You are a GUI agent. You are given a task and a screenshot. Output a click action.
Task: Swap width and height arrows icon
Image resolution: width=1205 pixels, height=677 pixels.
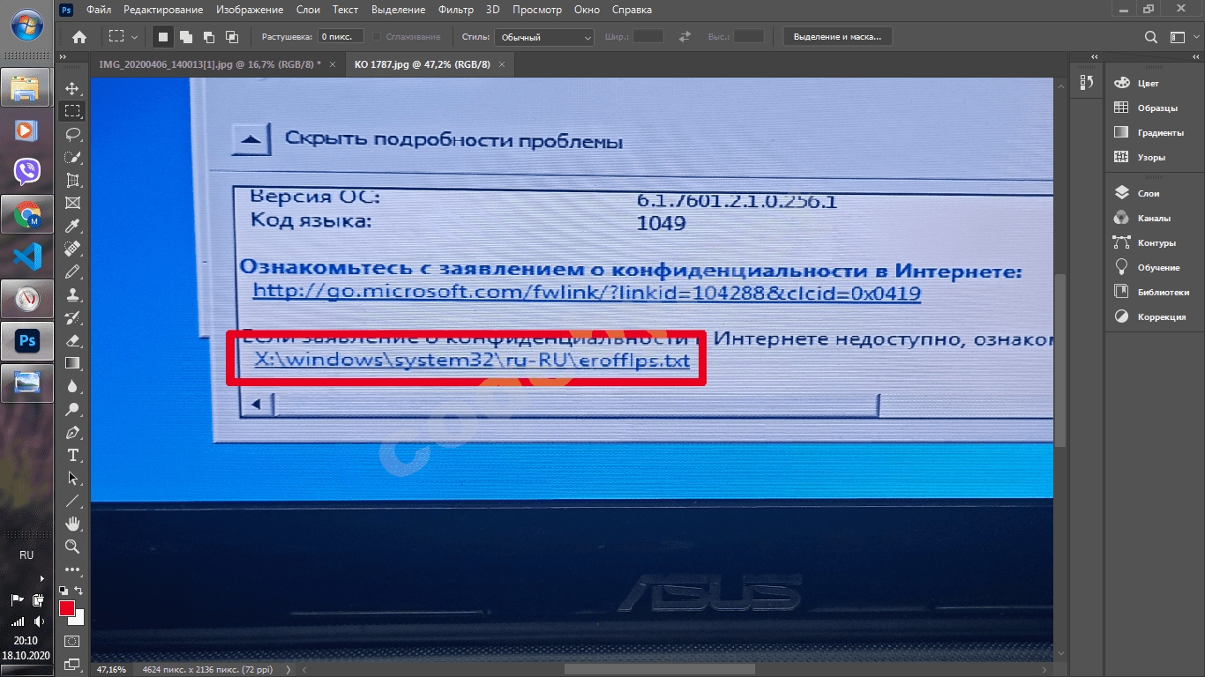click(685, 37)
